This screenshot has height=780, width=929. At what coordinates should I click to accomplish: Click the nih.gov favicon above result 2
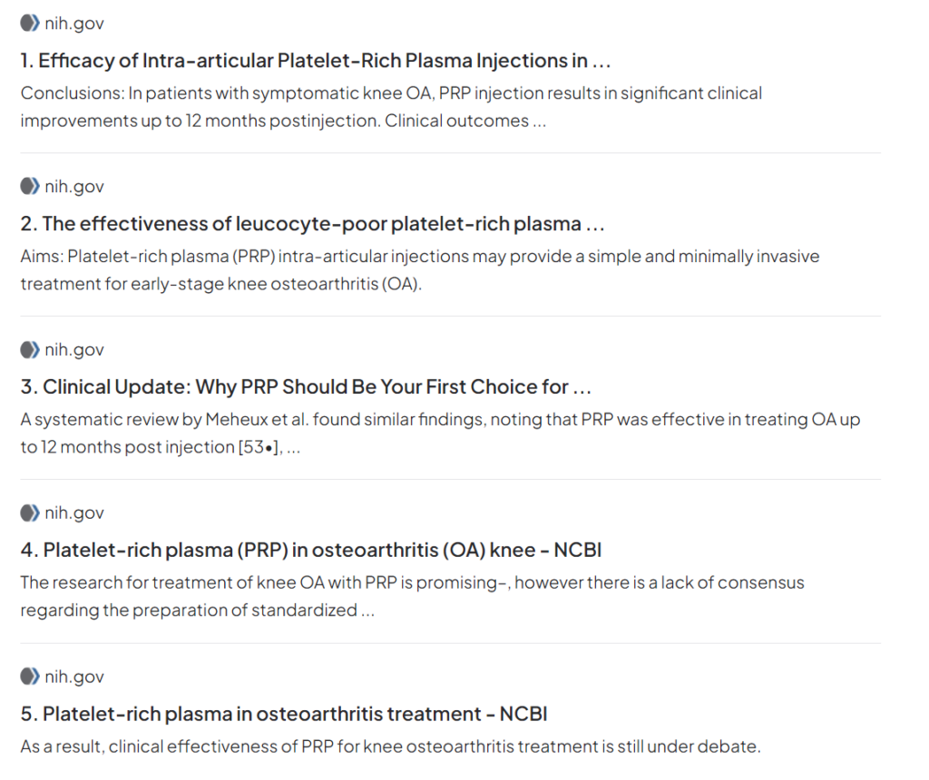pos(30,187)
